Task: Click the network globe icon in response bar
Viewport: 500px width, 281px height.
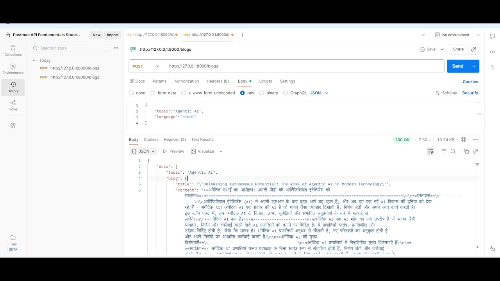Action: click(464, 139)
